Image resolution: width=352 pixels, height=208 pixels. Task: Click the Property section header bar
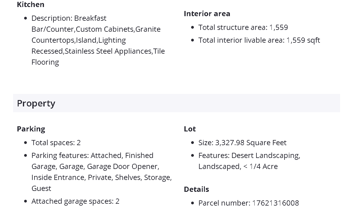176,103
